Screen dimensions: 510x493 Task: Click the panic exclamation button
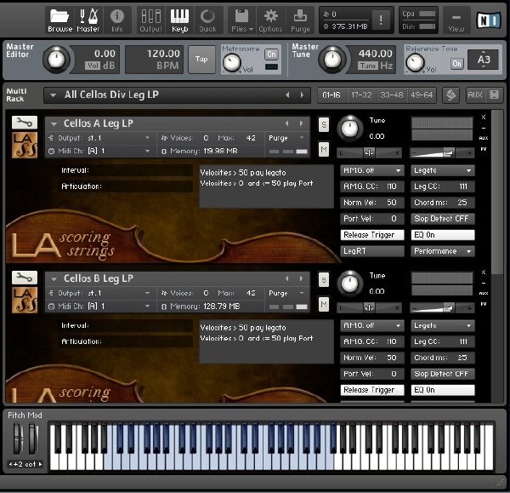pyautogui.click(x=381, y=20)
